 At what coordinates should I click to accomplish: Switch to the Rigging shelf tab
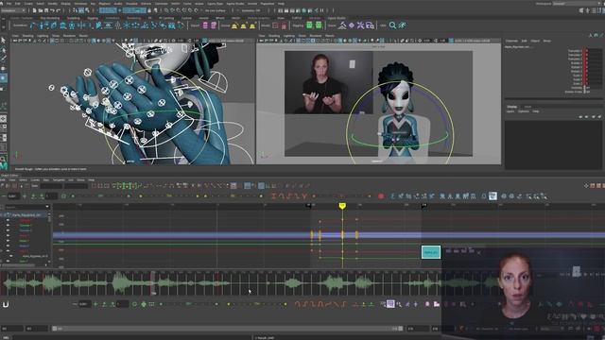pos(93,18)
